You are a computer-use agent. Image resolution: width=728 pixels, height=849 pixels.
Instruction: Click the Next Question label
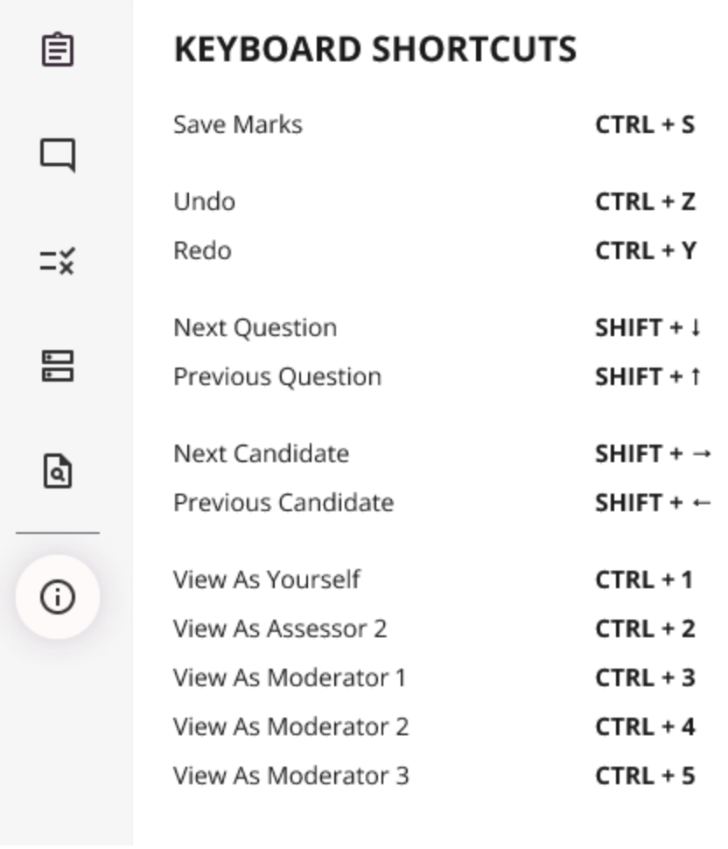[x=255, y=327]
